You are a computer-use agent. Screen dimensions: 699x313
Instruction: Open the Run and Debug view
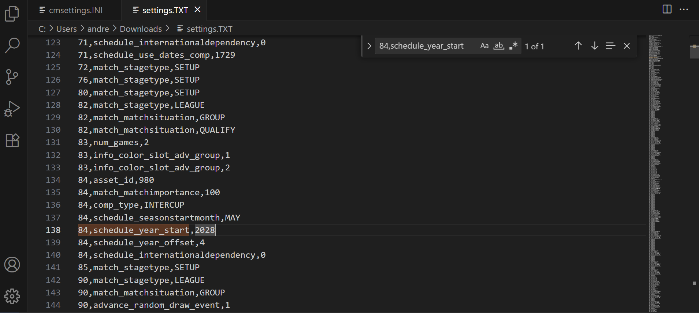pos(12,109)
